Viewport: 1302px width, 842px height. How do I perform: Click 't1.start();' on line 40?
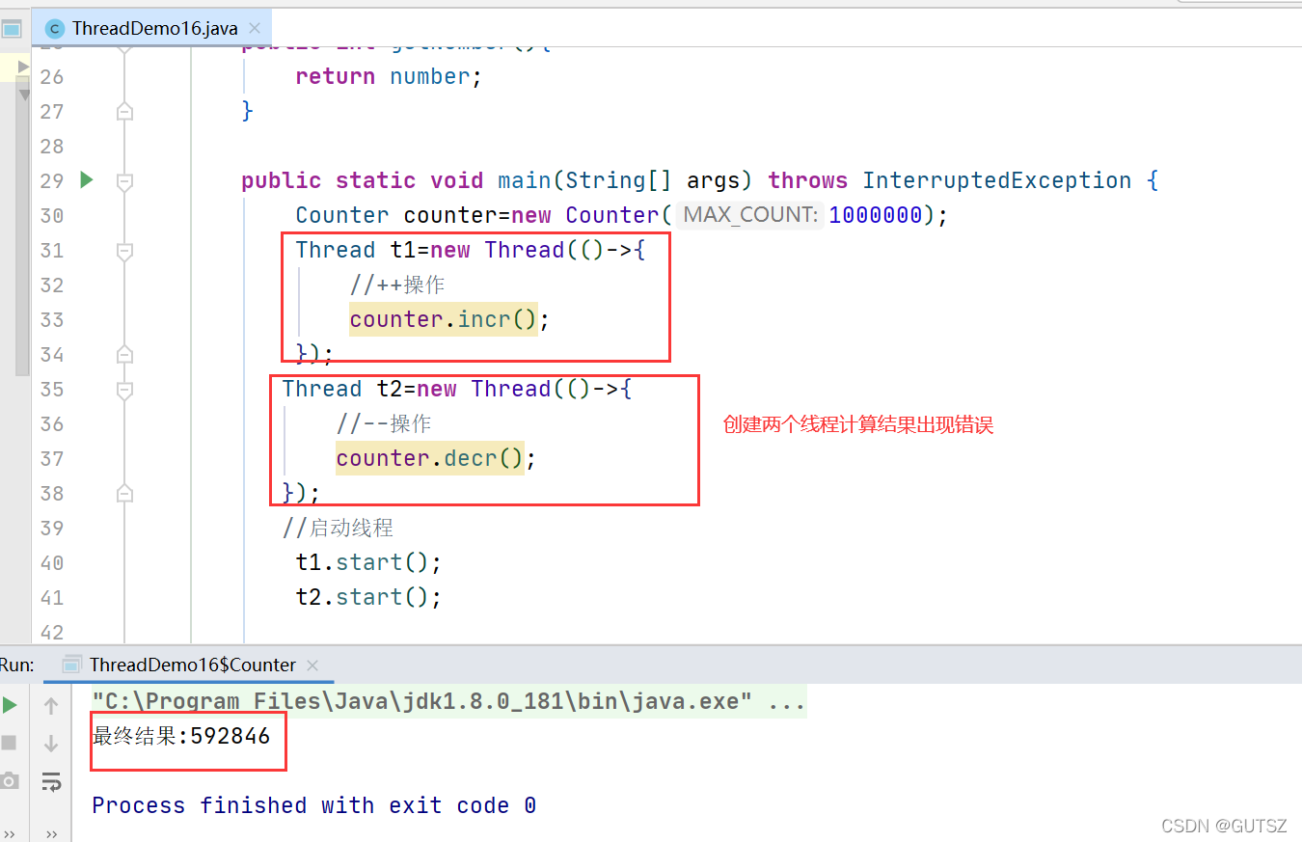[x=368, y=562]
